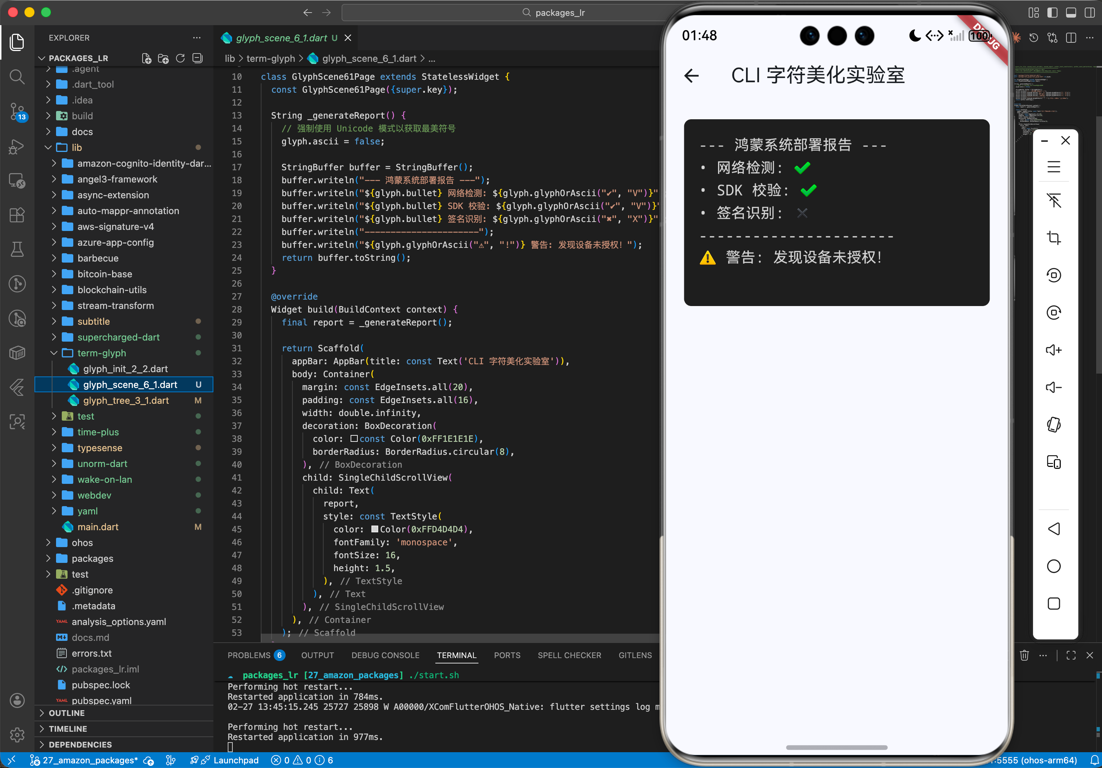Open glyph_tree_3_1.dart file
The image size is (1102, 768).
click(126, 400)
